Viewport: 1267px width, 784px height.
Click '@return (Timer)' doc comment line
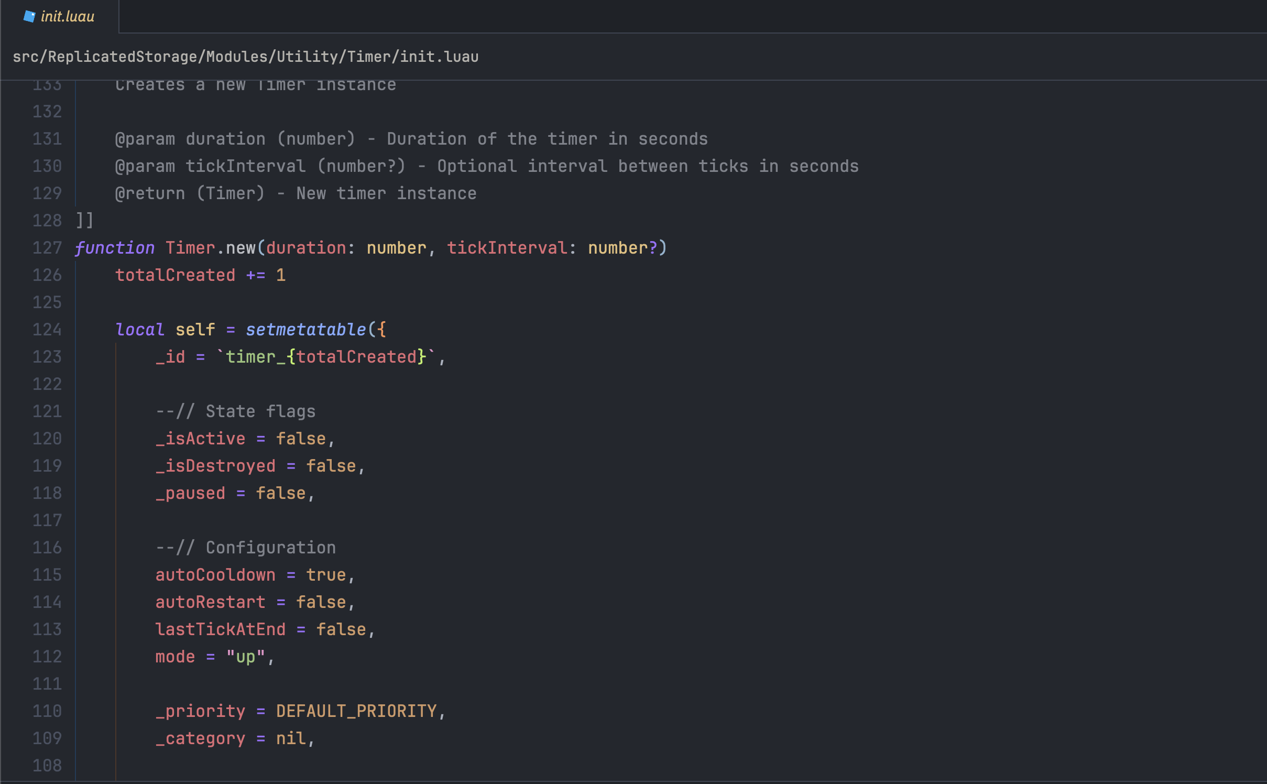296,193
